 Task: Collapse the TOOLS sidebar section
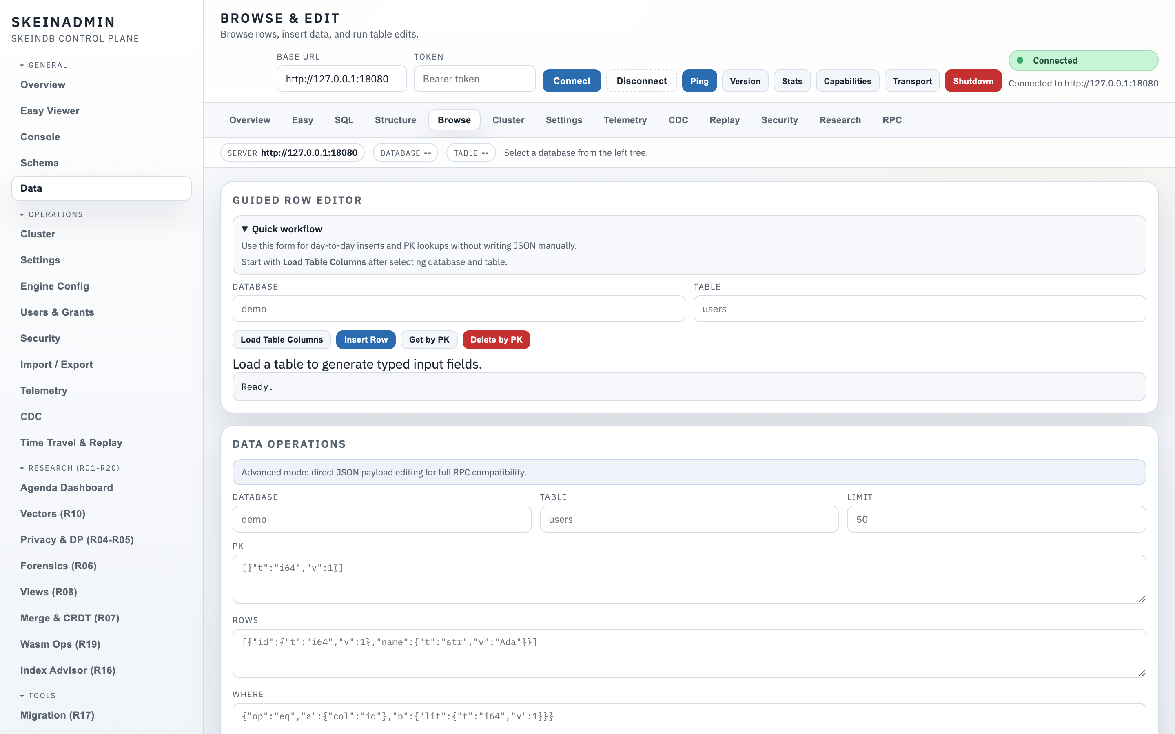click(38, 695)
